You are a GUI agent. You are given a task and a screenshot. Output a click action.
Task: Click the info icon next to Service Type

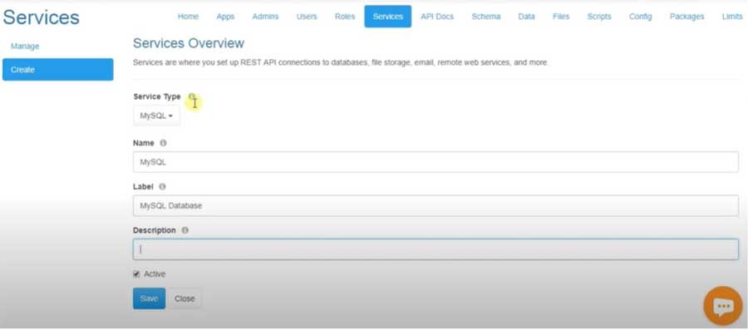point(192,96)
